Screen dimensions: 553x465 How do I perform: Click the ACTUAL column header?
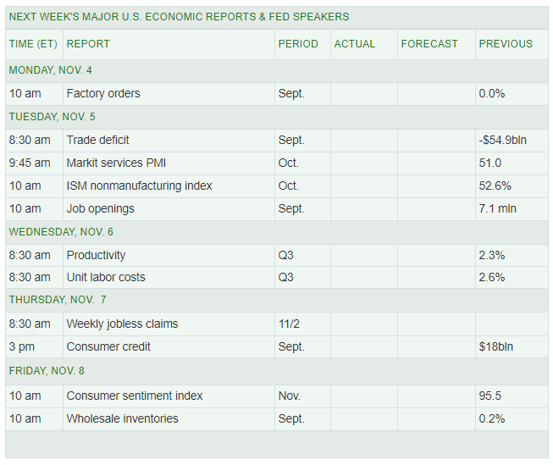click(355, 43)
